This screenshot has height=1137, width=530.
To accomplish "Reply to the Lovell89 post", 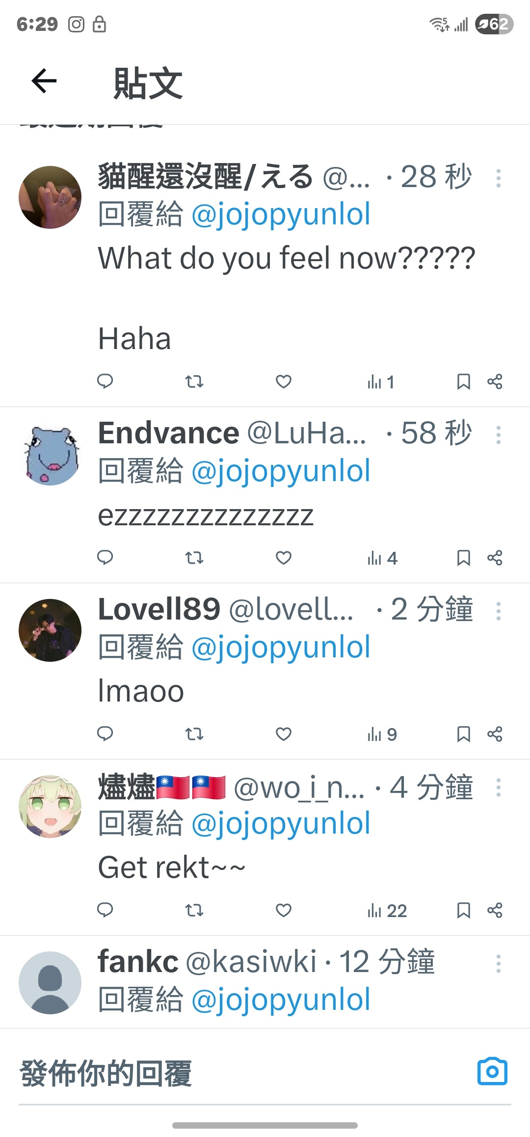I will [x=105, y=734].
